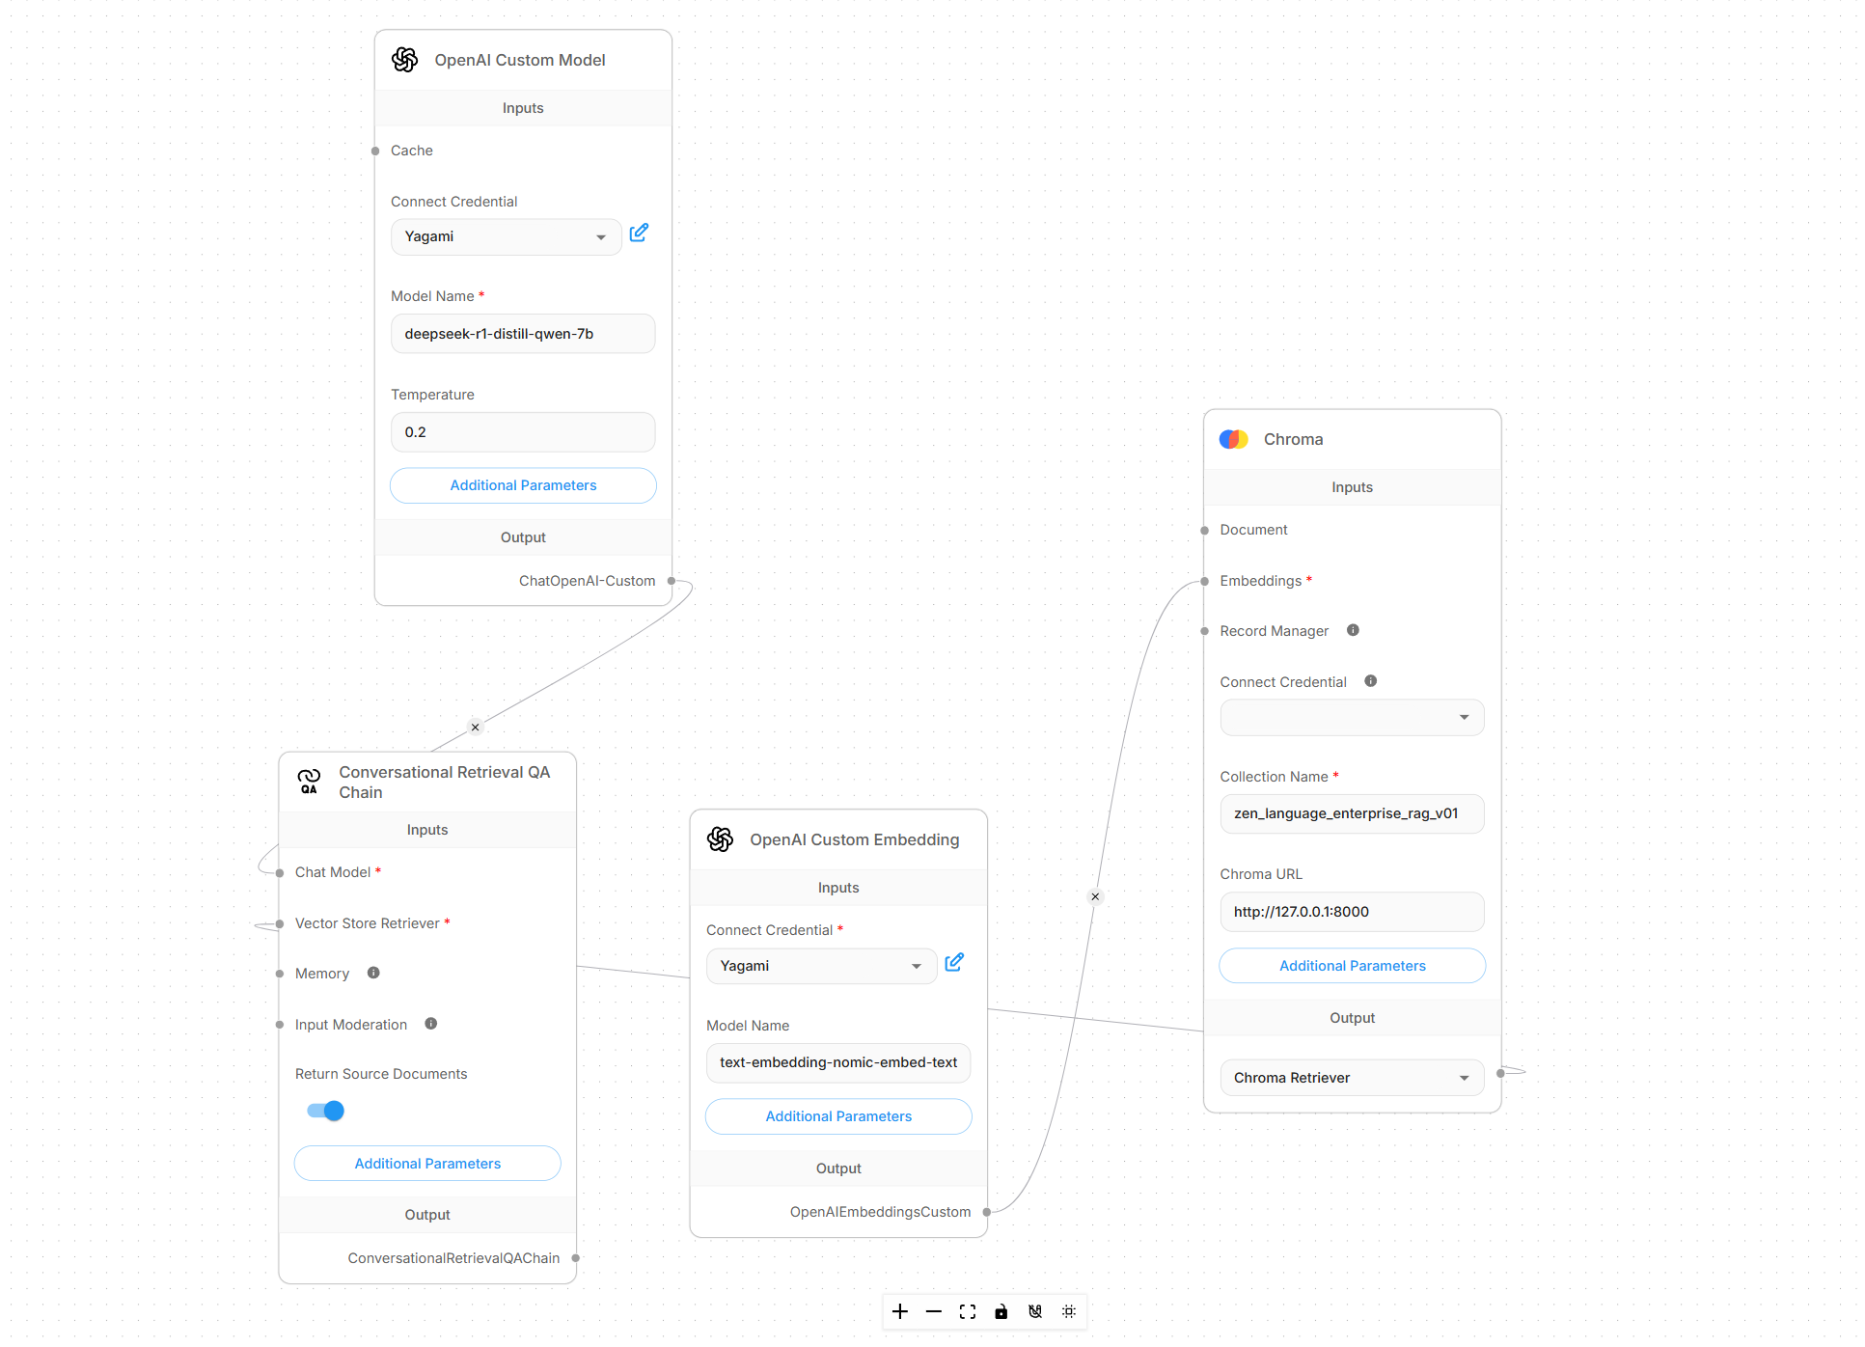Click the Conversational Retrieval QA Chain title

[445, 783]
